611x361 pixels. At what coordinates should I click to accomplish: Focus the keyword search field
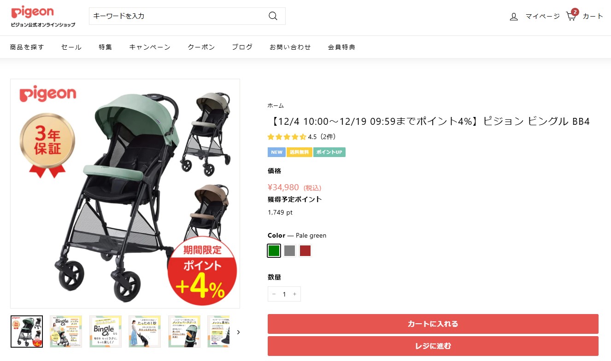pyautogui.click(x=177, y=16)
